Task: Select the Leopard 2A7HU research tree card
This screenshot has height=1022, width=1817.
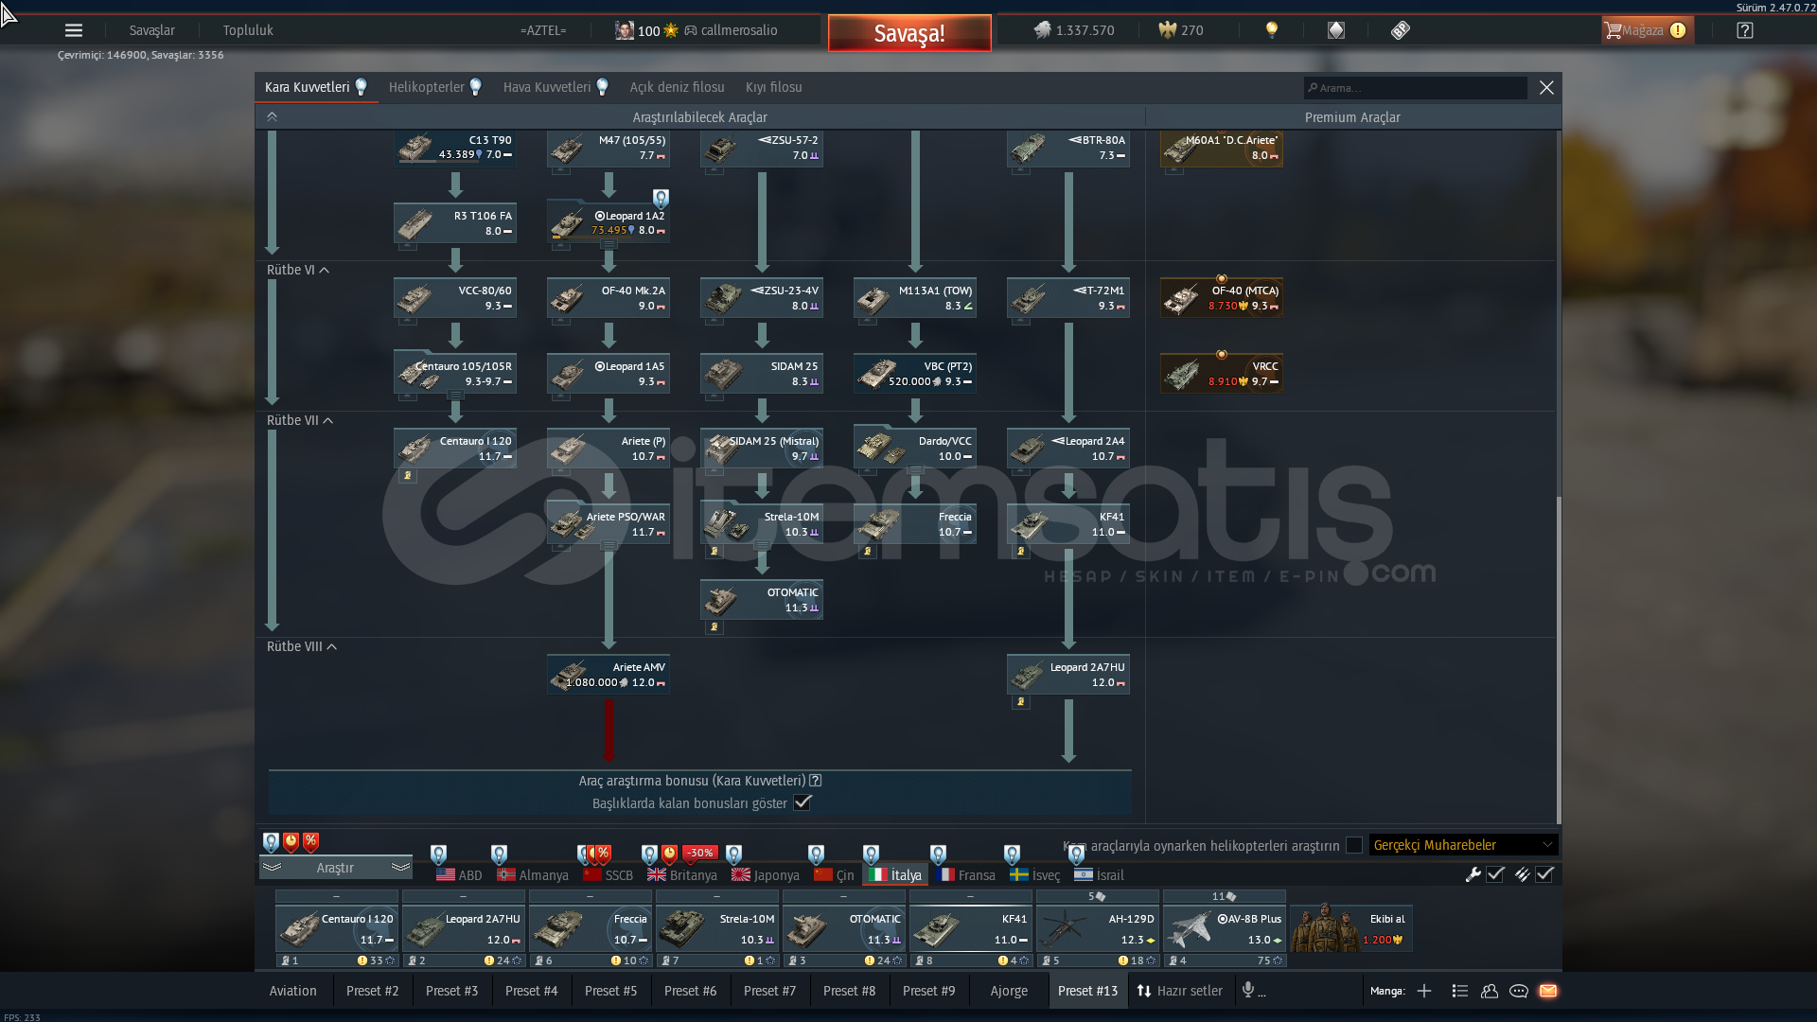Action: pyautogui.click(x=1068, y=675)
